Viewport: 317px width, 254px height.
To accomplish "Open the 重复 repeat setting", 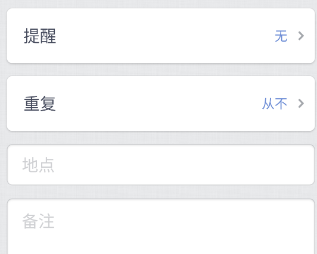I will [x=161, y=104].
